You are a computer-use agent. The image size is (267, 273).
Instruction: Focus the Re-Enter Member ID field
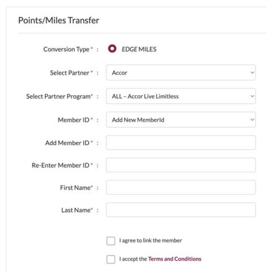181,165
